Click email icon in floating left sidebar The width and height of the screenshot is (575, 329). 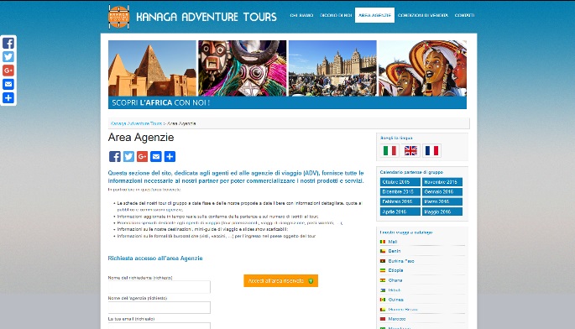coord(8,84)
